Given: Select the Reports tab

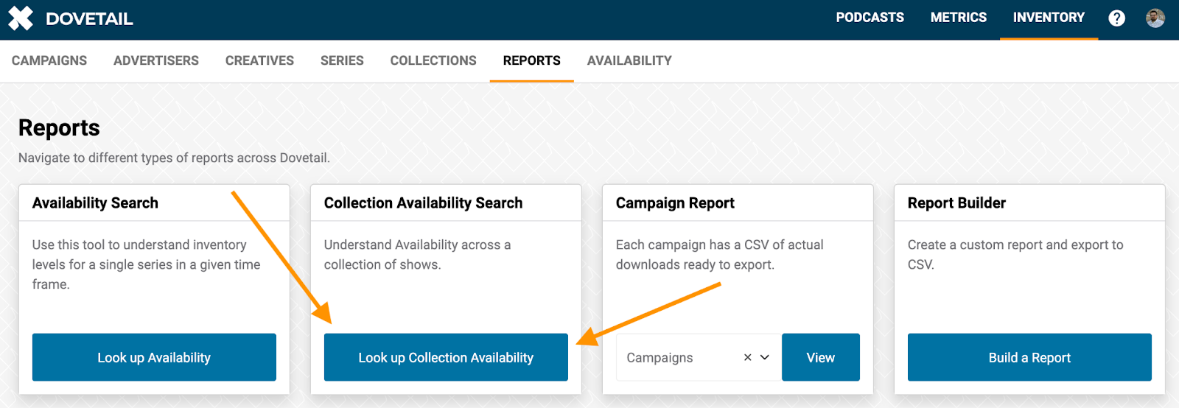Looking at the screenshot, I should click(x=532, y=60).
